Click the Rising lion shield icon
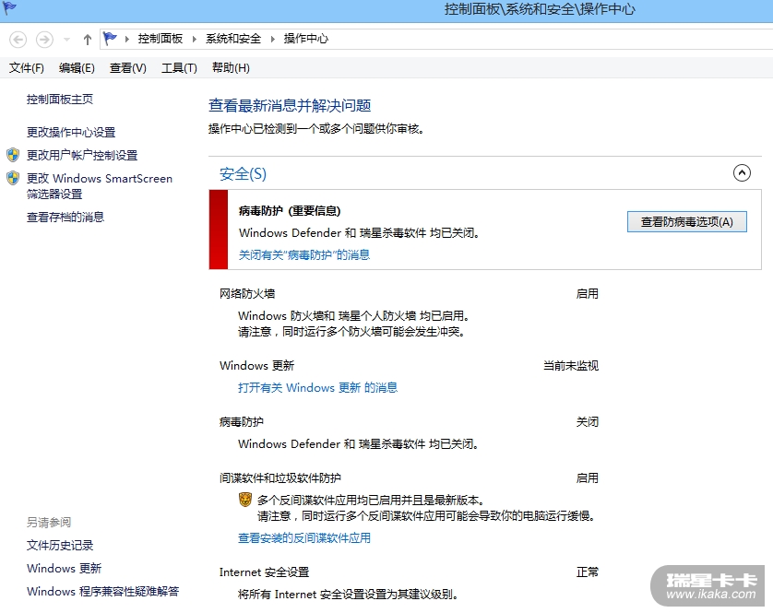Viewport: 773px width, 613px height. (x=245, y=500)
